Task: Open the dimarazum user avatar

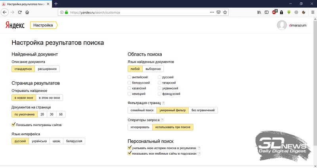Action: click(x=282, y=25)
